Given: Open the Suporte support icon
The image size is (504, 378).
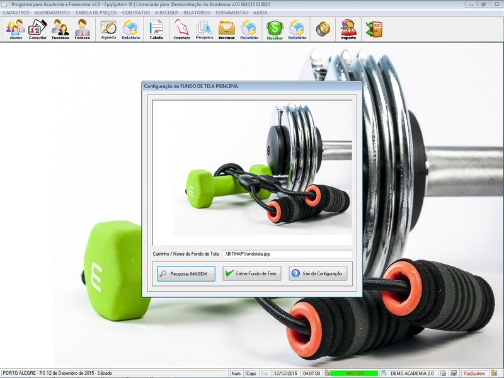Looking at the screenshot, I should click(348, 30).
